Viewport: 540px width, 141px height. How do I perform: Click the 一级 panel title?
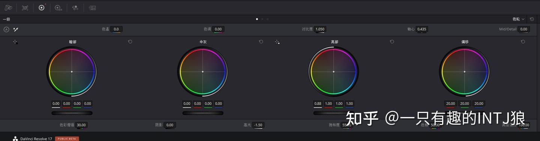pyautogui.click(x=6, y=19)
